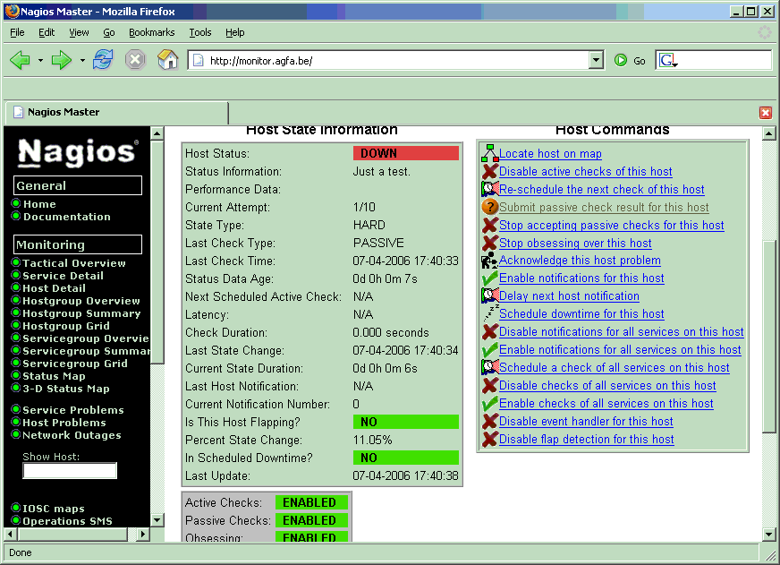780x565 pixels.
Task: Click main page scrollbar down arrow
Action: 768,535
